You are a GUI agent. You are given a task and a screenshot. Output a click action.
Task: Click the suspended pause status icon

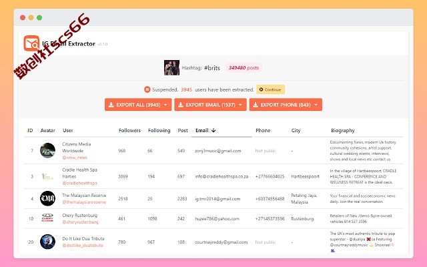coord(147,89)
